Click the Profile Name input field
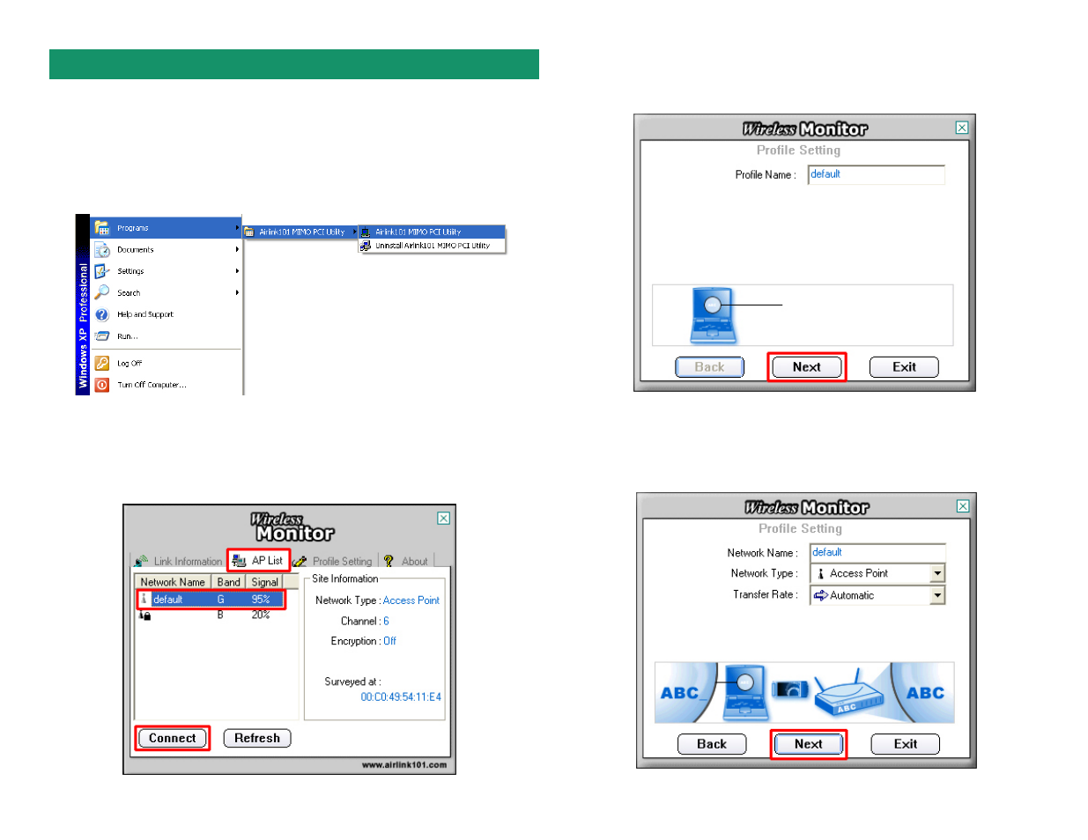Viewport: 1088px width, 840px height. coord(877,174)
